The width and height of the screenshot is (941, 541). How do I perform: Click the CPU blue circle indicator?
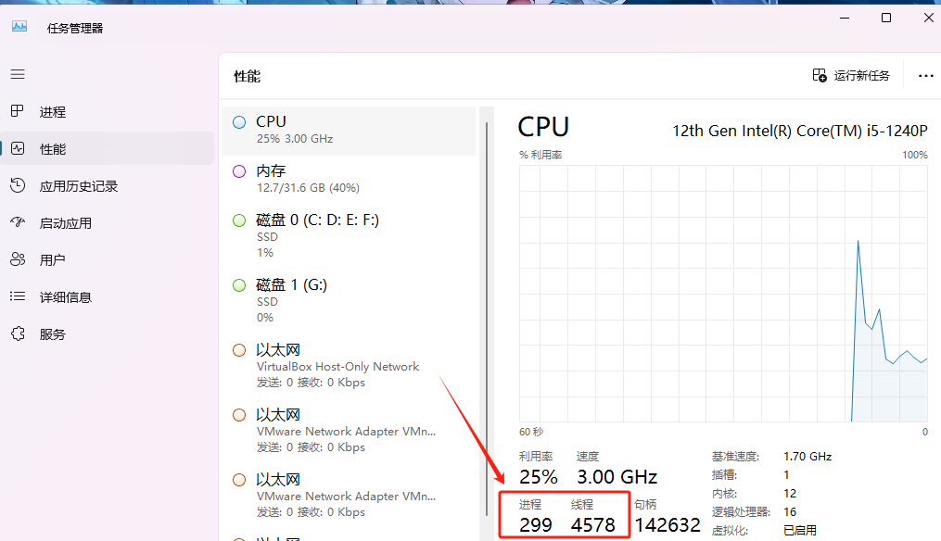coord(239,122)
